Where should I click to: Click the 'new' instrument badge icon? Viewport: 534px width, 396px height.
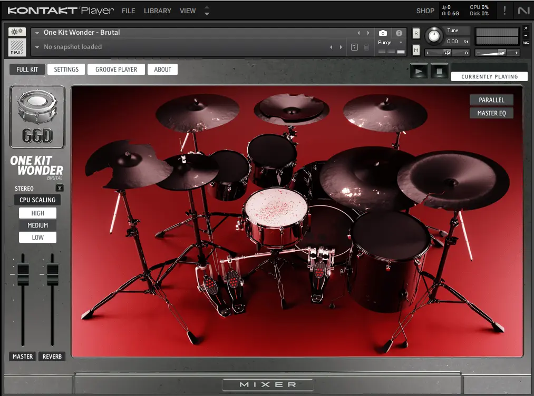[17, 47]
